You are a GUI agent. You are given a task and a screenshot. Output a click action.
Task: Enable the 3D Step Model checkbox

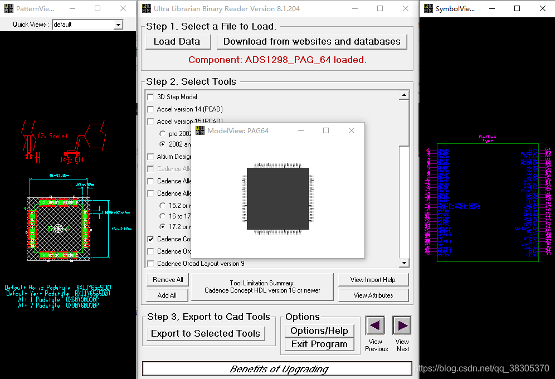pos(150,97)
